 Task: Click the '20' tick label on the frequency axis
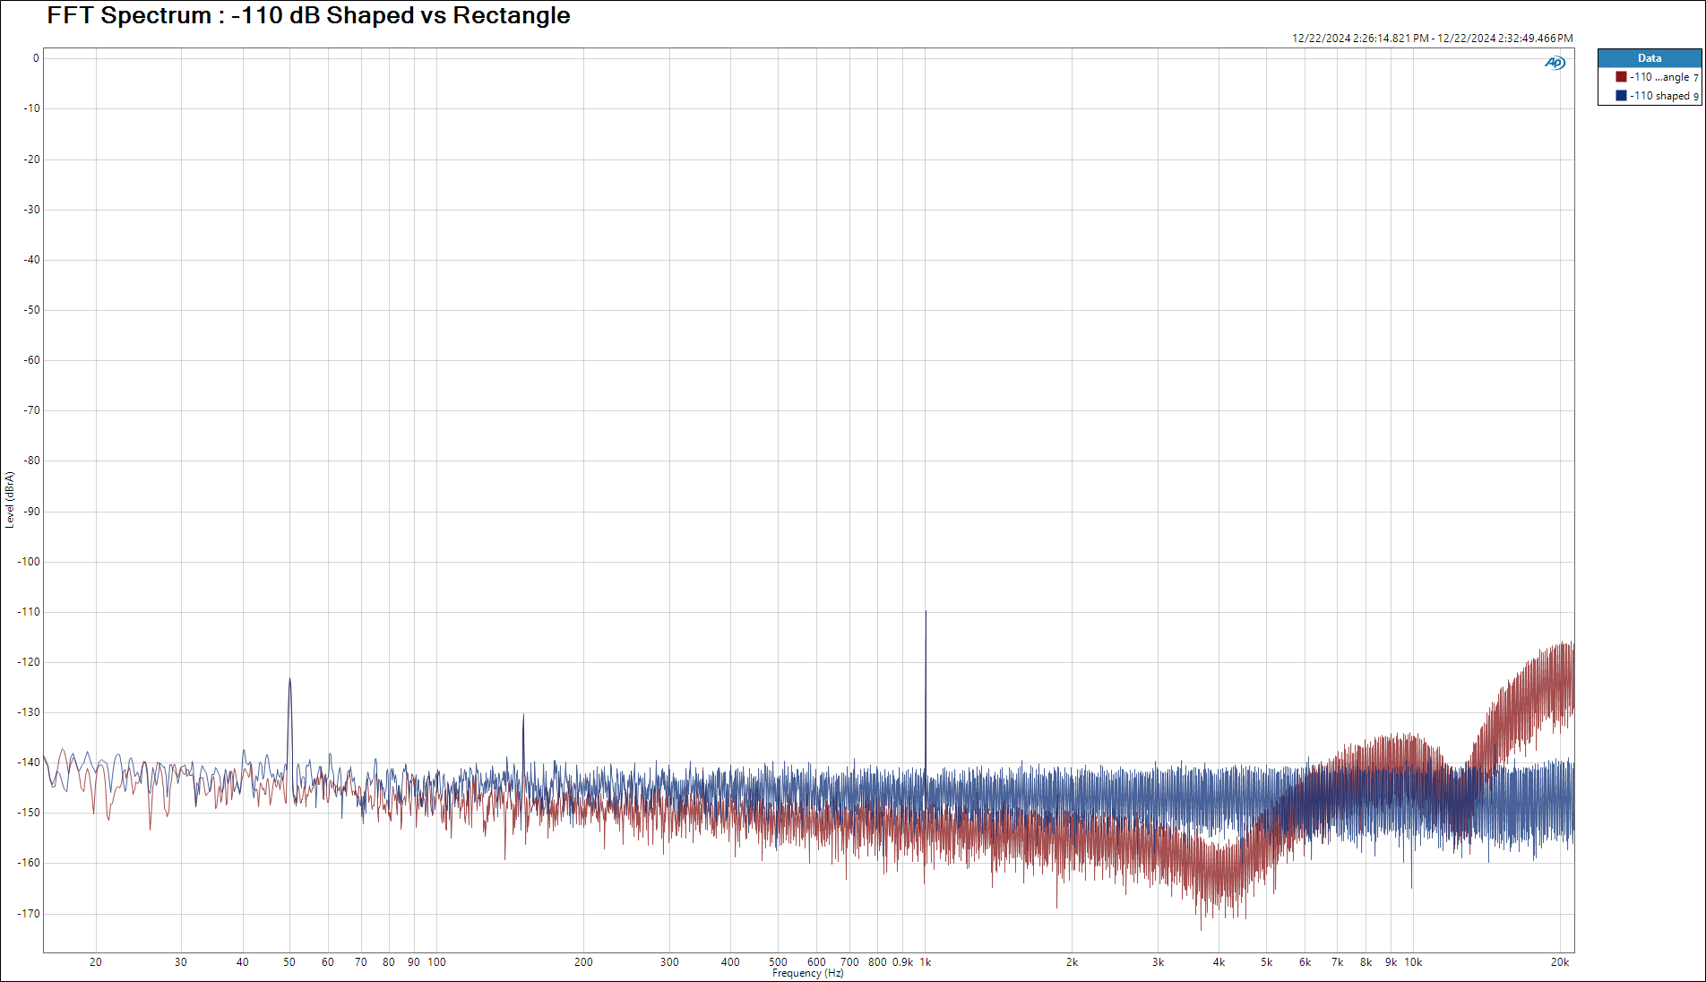coord(96,962)
